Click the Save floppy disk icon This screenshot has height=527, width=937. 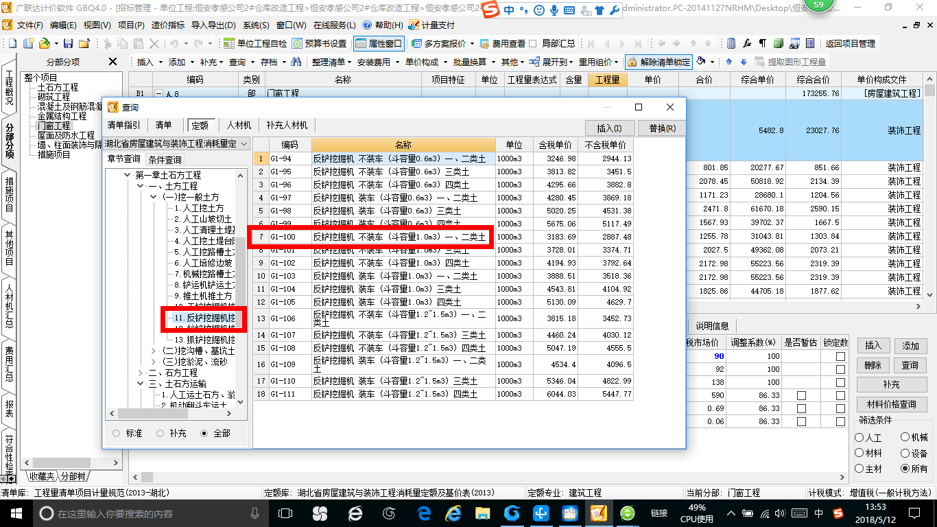click(x=68, y=43)
